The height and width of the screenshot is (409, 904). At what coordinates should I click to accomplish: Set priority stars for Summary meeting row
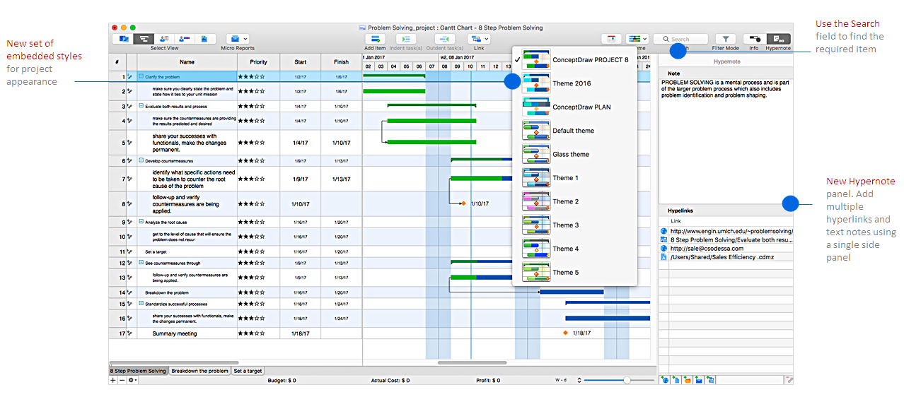252,333
